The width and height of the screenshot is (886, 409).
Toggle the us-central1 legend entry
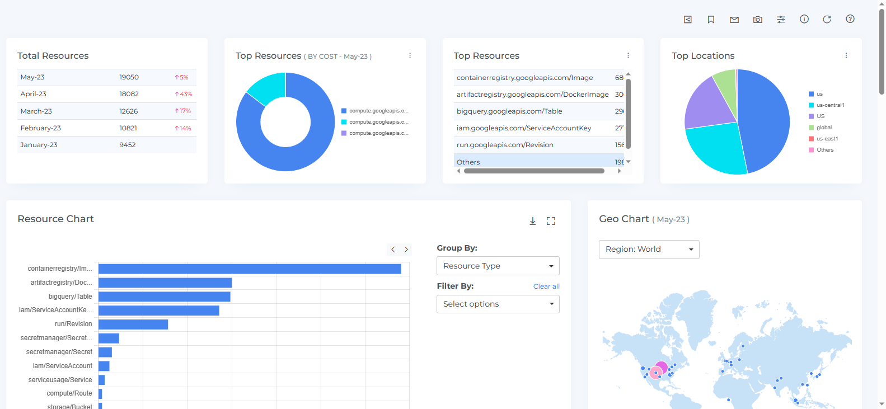pyautogui.click(x=829, y=105)
